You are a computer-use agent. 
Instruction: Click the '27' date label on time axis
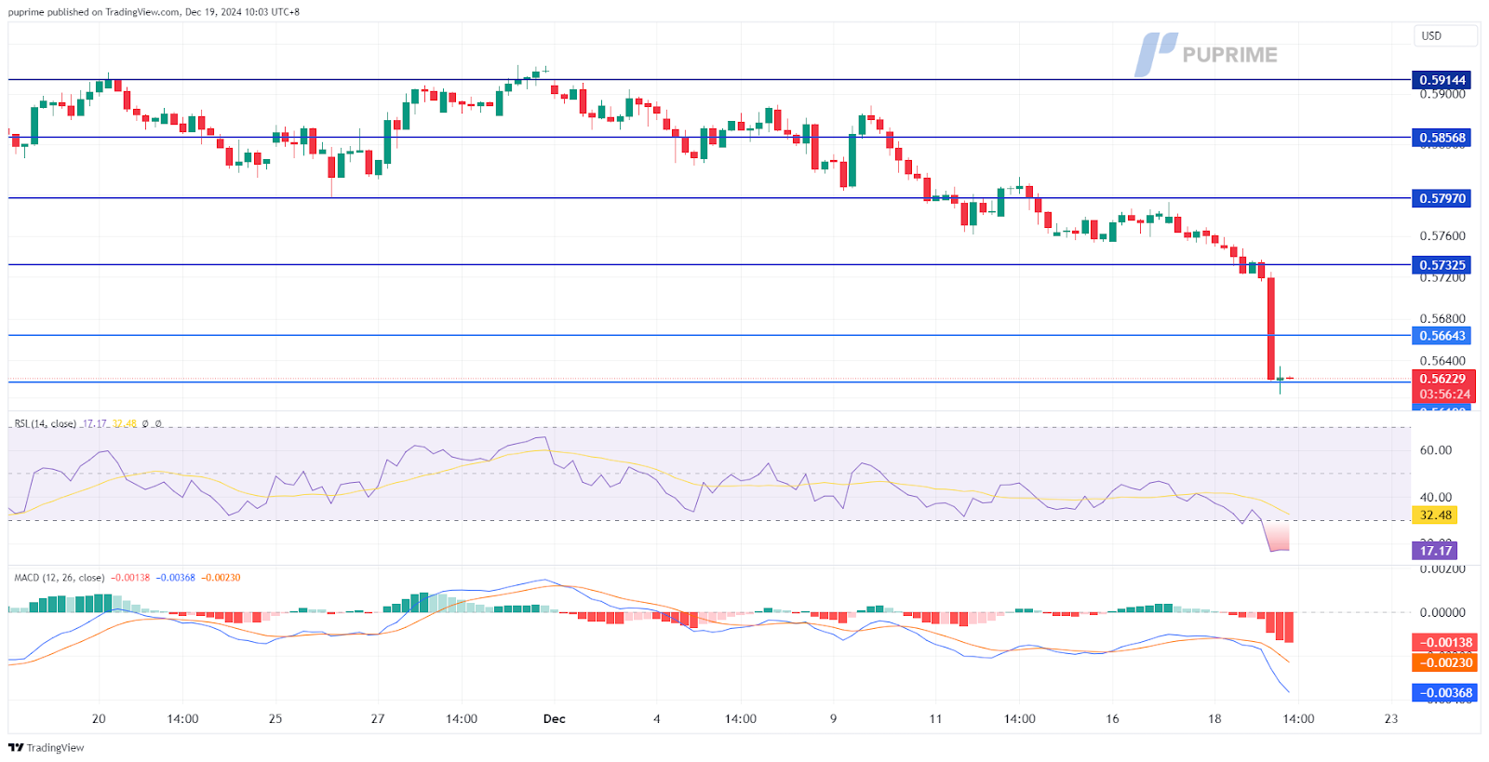tap(378, 718)
